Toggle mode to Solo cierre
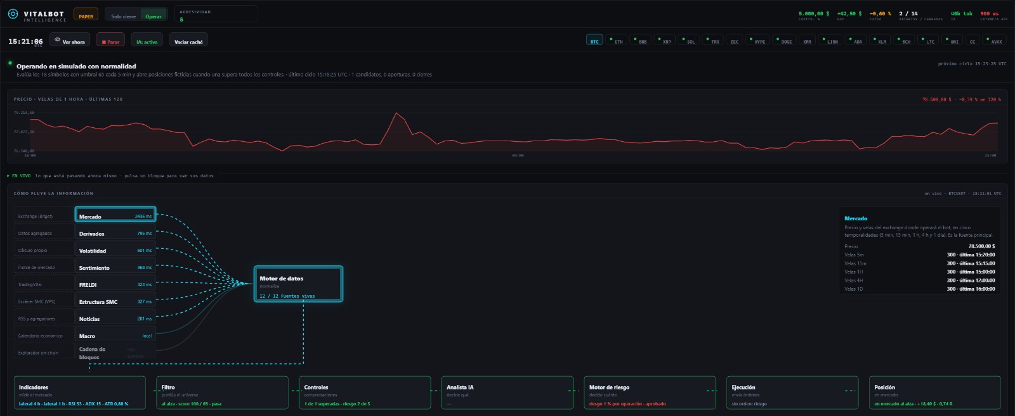Screen dimensions: 1015x416 (123, 16)
